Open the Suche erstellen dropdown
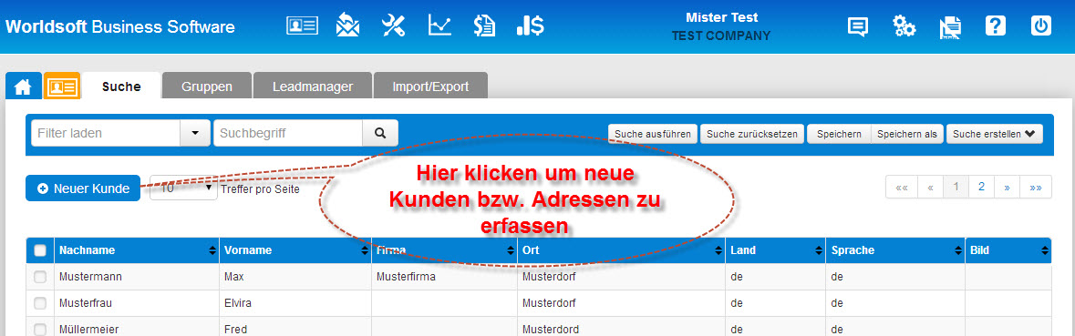1075x336 pixels. pyautogui.click(x=994, y=134)
